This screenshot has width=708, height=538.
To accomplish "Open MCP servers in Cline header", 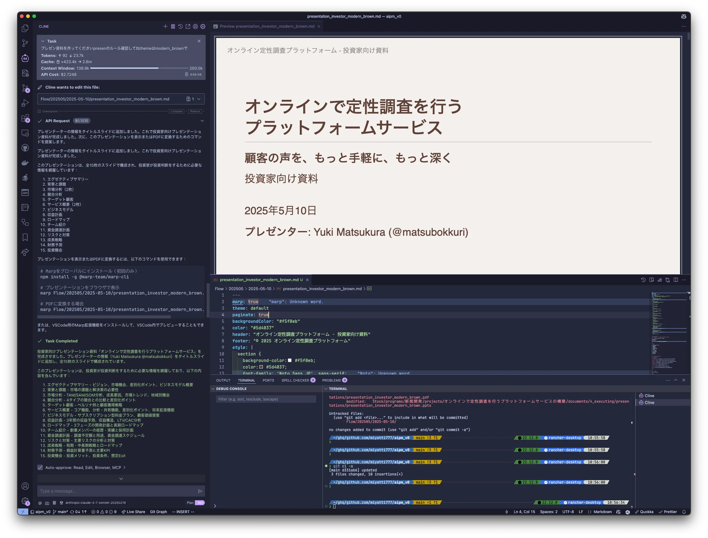I will coord(173,27).
